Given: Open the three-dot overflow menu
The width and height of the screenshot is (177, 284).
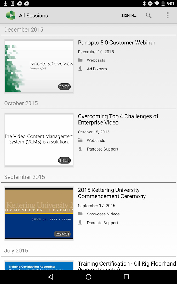Looking at the screenshot, I should 167,15.
